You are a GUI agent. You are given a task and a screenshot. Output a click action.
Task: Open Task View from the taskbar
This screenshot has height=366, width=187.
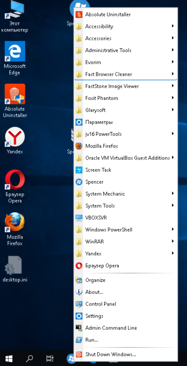point(49,359)
